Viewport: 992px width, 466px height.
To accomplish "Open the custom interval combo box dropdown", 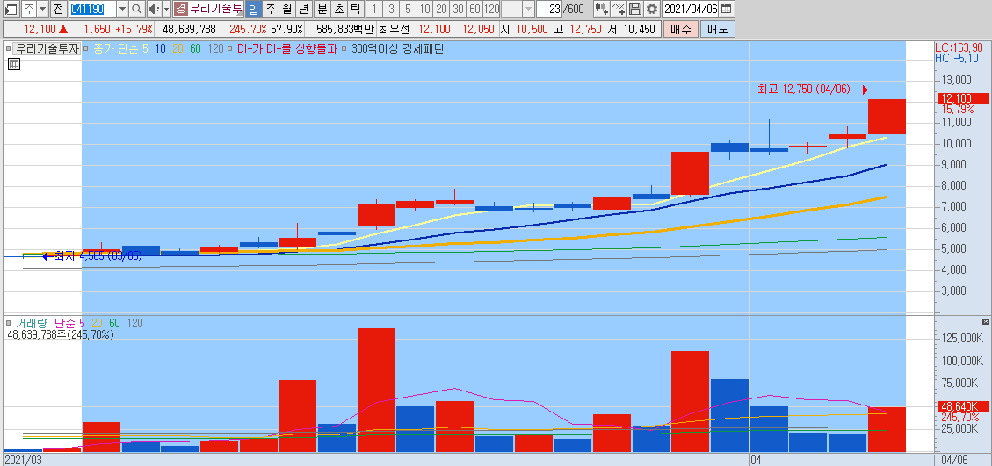I will [528, 9].
